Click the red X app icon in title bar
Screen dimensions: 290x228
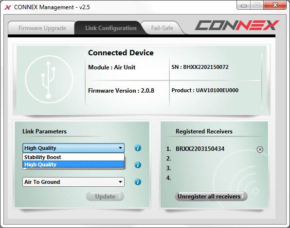tap(8, 7)
